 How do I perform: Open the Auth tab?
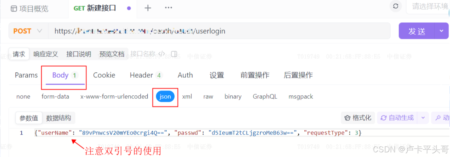point(185,75)
